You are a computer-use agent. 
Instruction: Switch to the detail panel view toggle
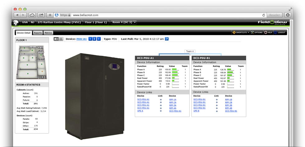click(x=56, y=39)
